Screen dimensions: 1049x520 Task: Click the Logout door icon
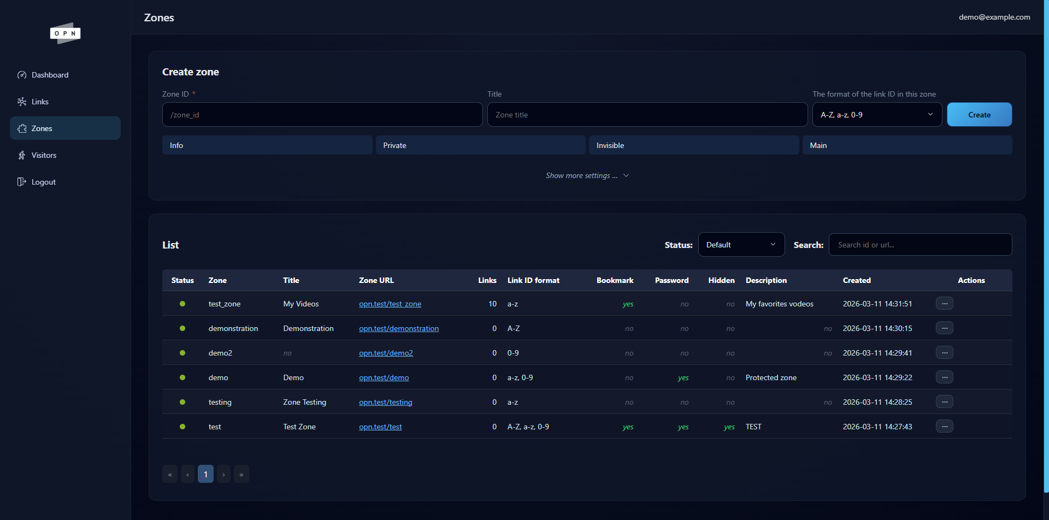[22, 182]
